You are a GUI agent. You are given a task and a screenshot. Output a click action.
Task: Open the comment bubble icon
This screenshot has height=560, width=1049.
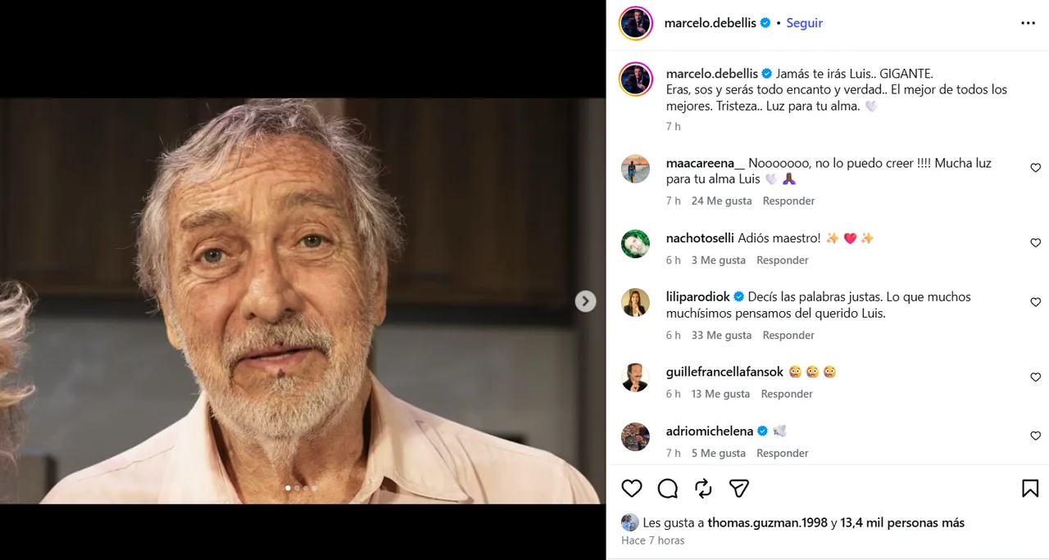668,489
